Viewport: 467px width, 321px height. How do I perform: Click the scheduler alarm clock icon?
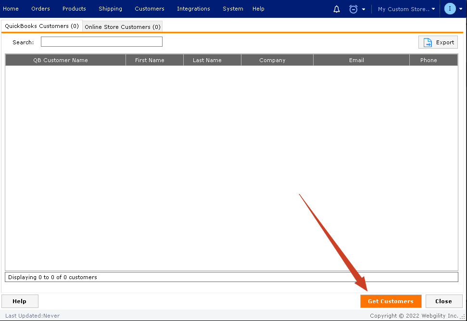click(x=353, y=9)
